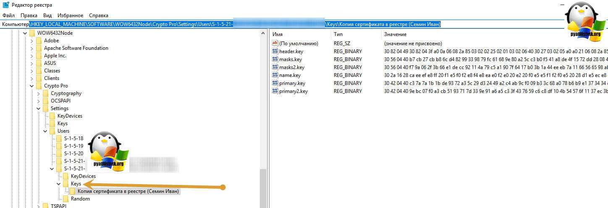The height and width of the screenshot is (208, 608).
Task: Click the (По умолчанию) string value icon
Action: (x=275, y=44)
